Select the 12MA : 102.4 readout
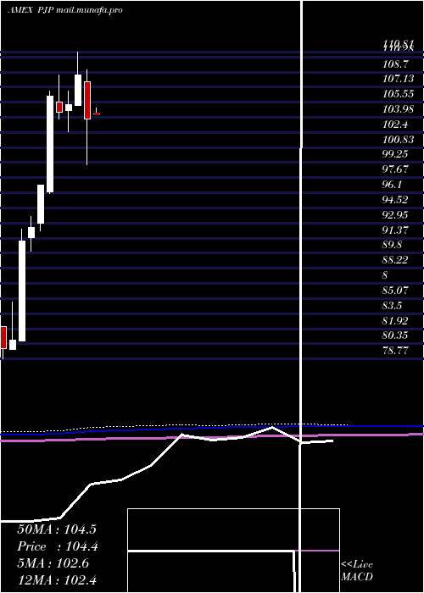This screenshot has width=424, height=593. pos(56,579)
